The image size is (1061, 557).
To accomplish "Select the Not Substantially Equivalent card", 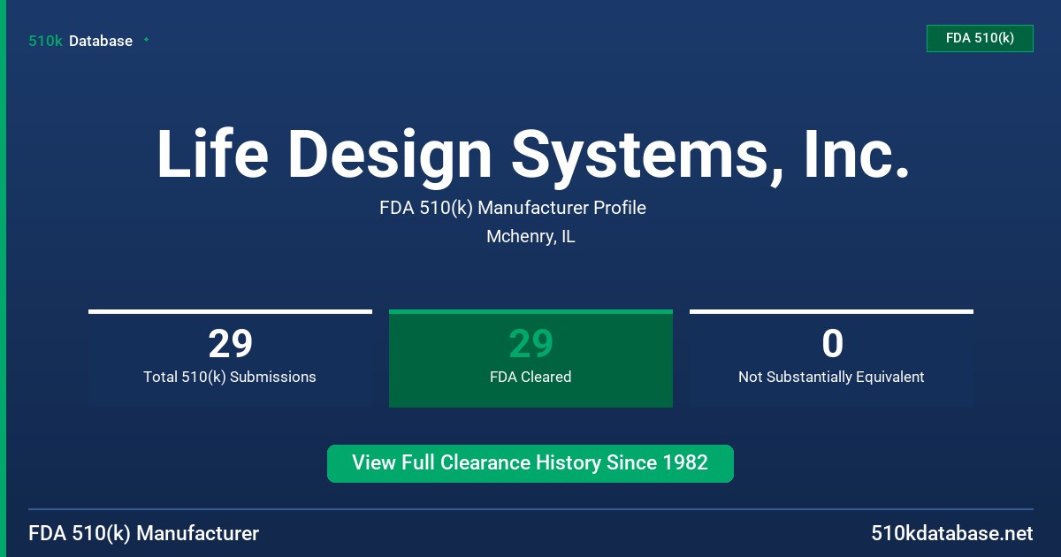I will (x=831, y=358).
